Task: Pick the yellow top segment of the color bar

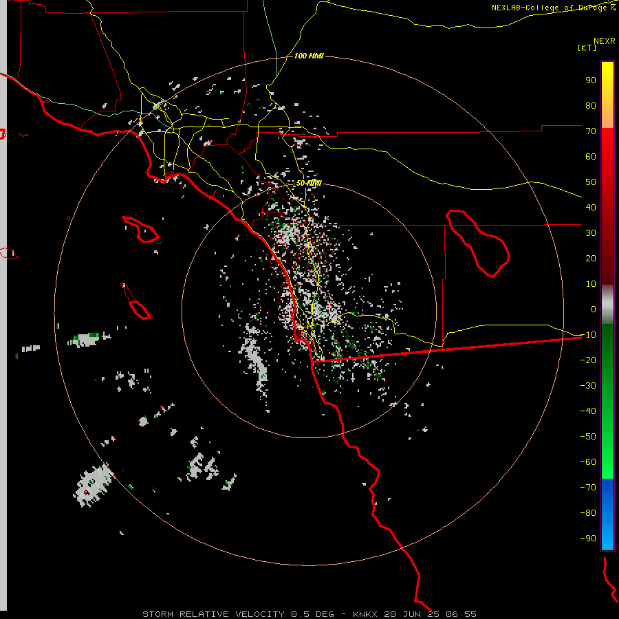Action: [607, 95]
